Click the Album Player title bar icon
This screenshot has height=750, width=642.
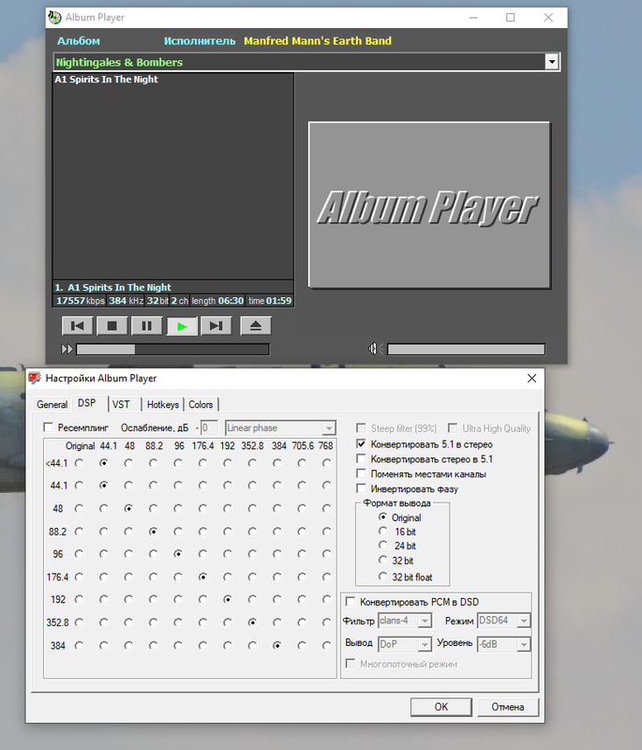(x=55, y=17)
